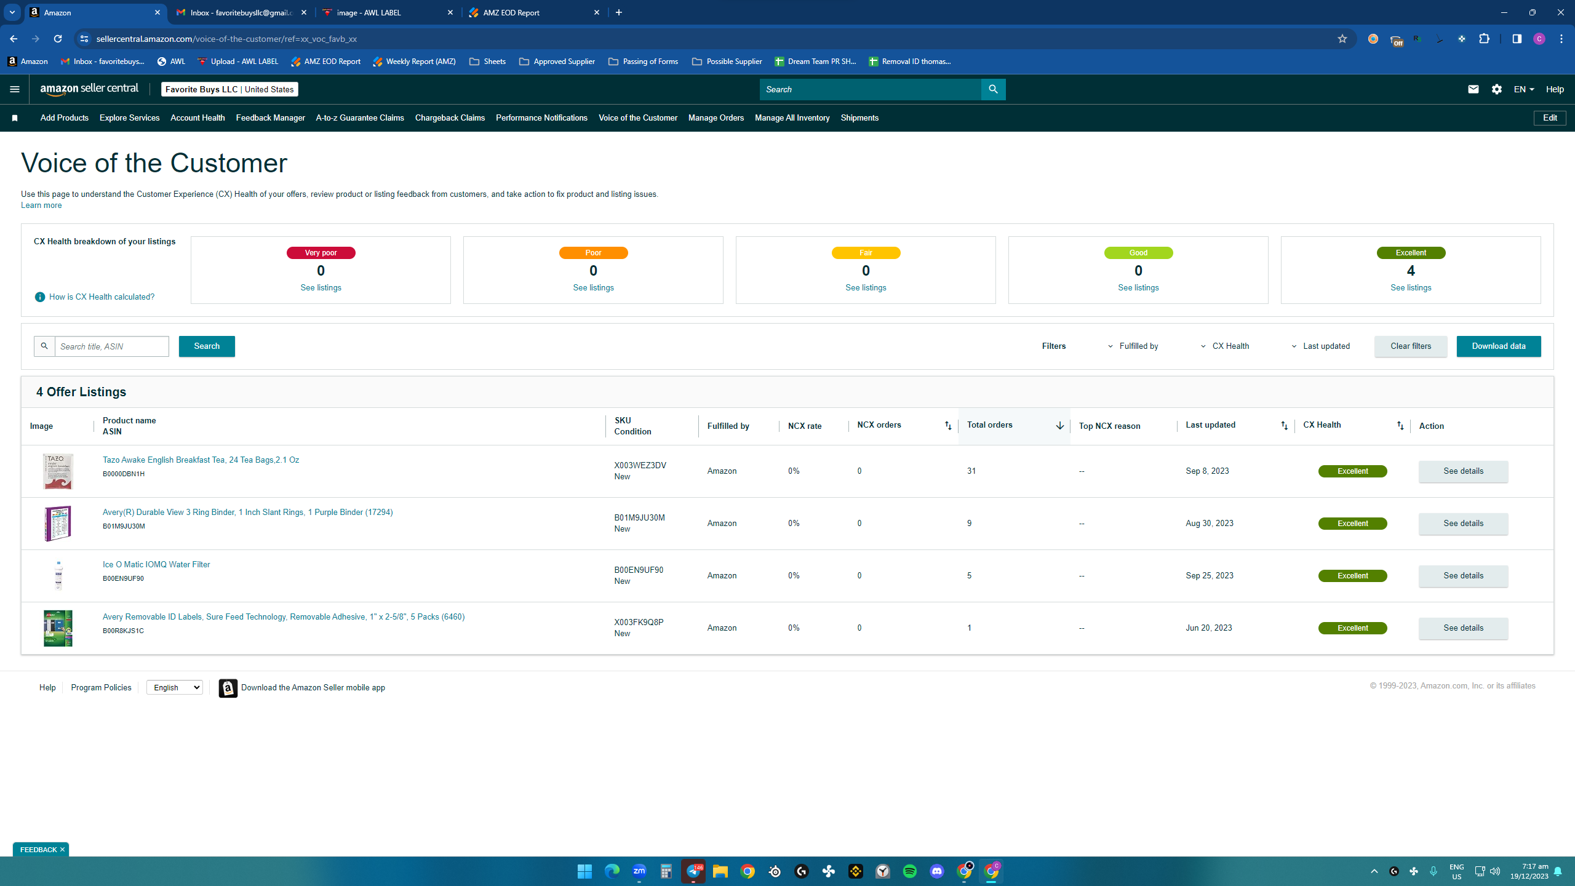This screenshot has width=1575, height=886.
Task: Sort Total orders column descending arrow
Action: pos(1059,426)
